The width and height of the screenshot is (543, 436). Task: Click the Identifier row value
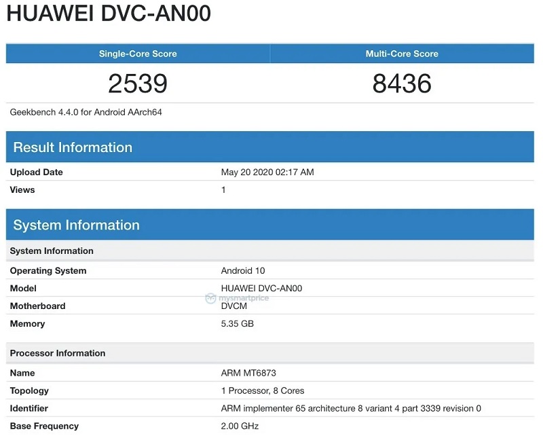coord(350,408)
